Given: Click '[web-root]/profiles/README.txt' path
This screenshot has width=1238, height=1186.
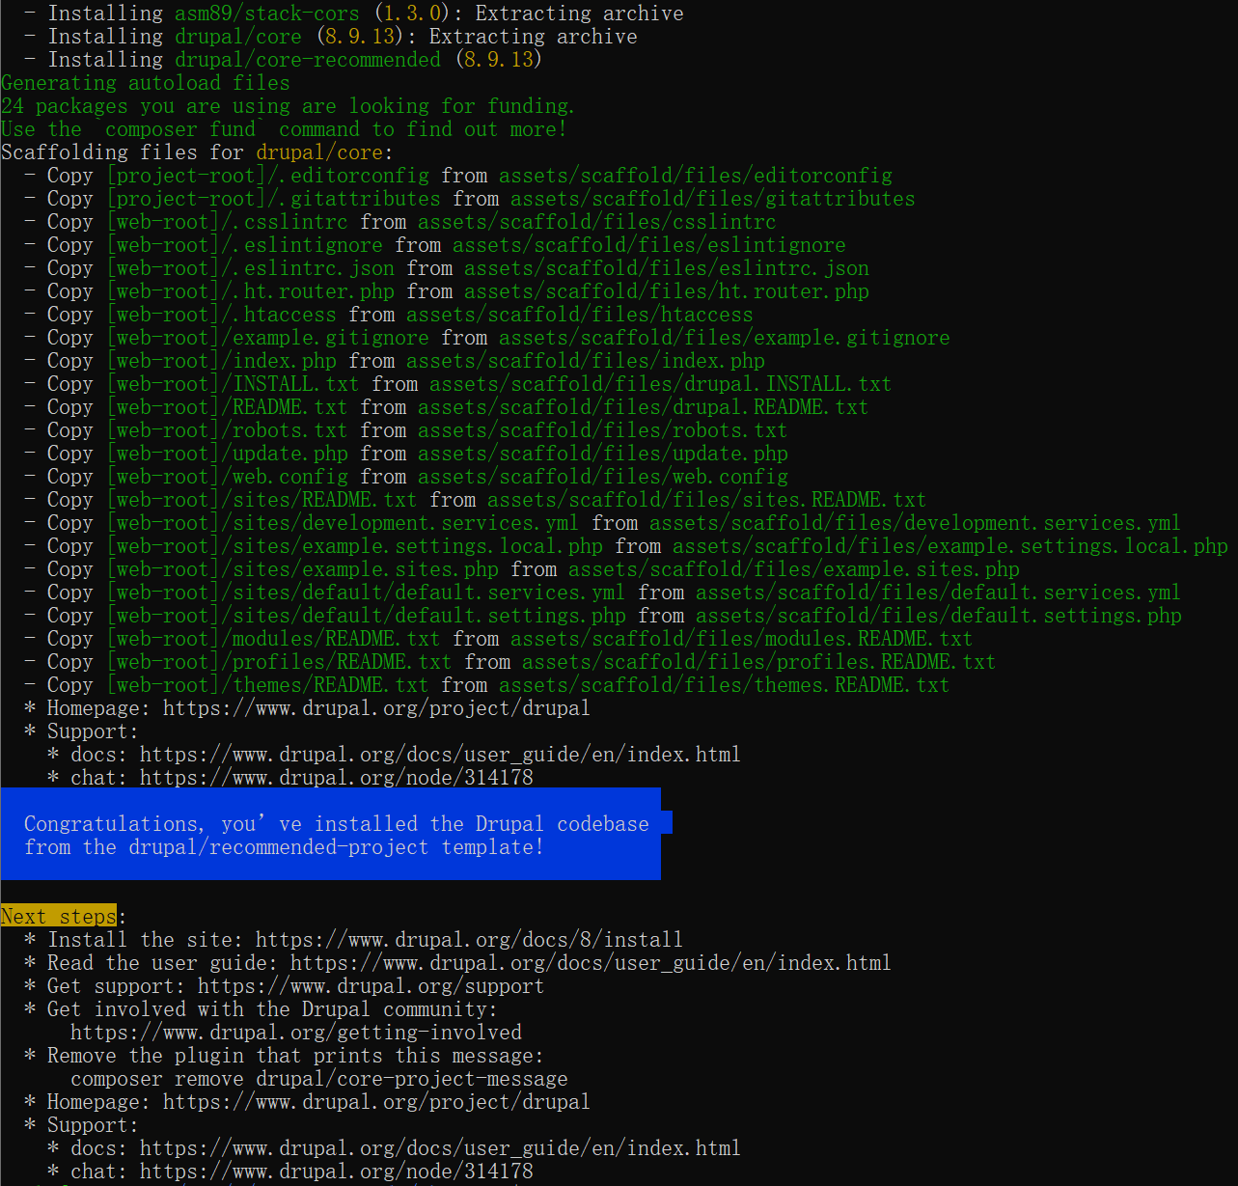Looking at the screenshot, I should [x=279, y=662].
